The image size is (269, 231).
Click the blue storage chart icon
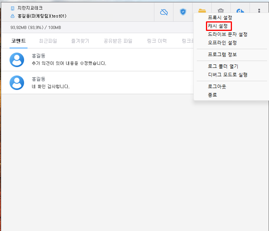240,11
